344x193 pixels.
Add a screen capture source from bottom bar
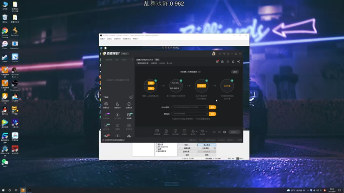157,132
